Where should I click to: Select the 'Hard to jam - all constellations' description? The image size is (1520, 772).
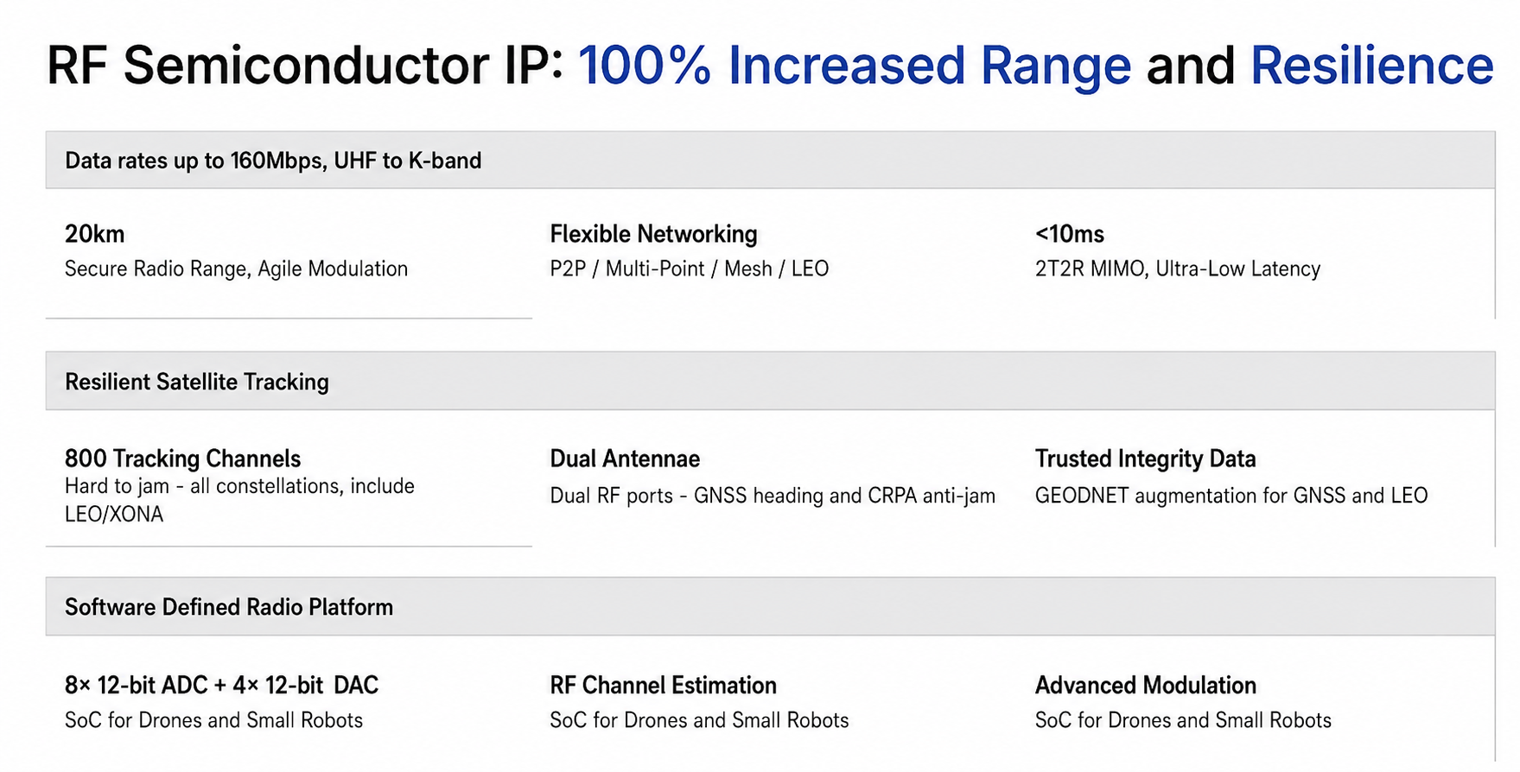tap(239, 500)
